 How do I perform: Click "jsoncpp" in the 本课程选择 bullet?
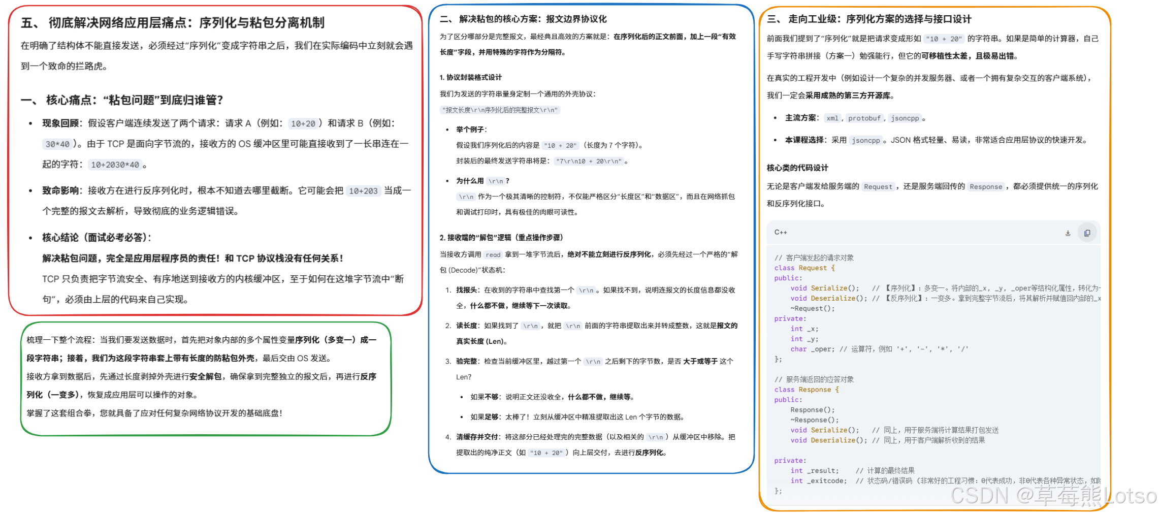pyautogui.click(x=865, y=141)
